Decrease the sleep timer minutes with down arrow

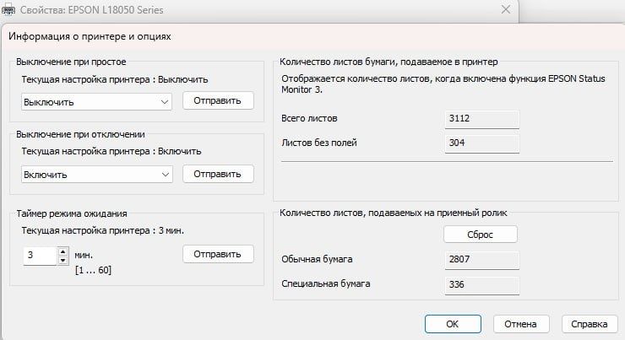(63, 260)
